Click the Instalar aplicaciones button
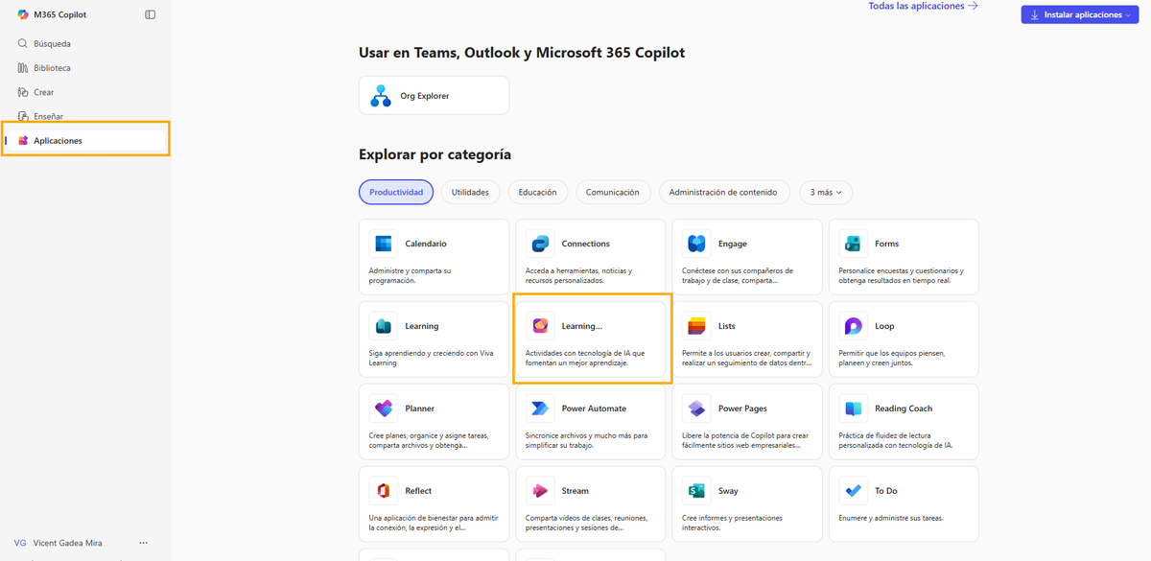This screenshot has height=561, width=1151. 1080,15
